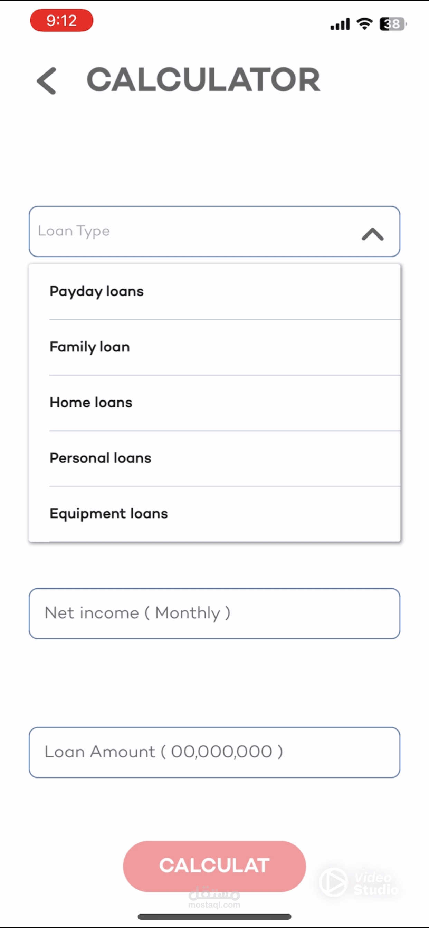The width and height of the screenshot is (429, 928).
Task: Tap the CALCULATOR page title
Action: click(203, 80)
